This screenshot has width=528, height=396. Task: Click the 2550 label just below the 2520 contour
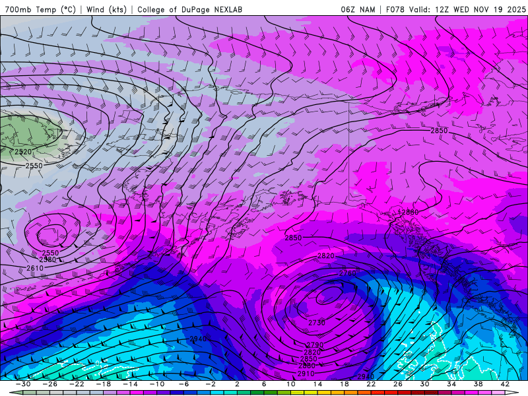(34, 166)
